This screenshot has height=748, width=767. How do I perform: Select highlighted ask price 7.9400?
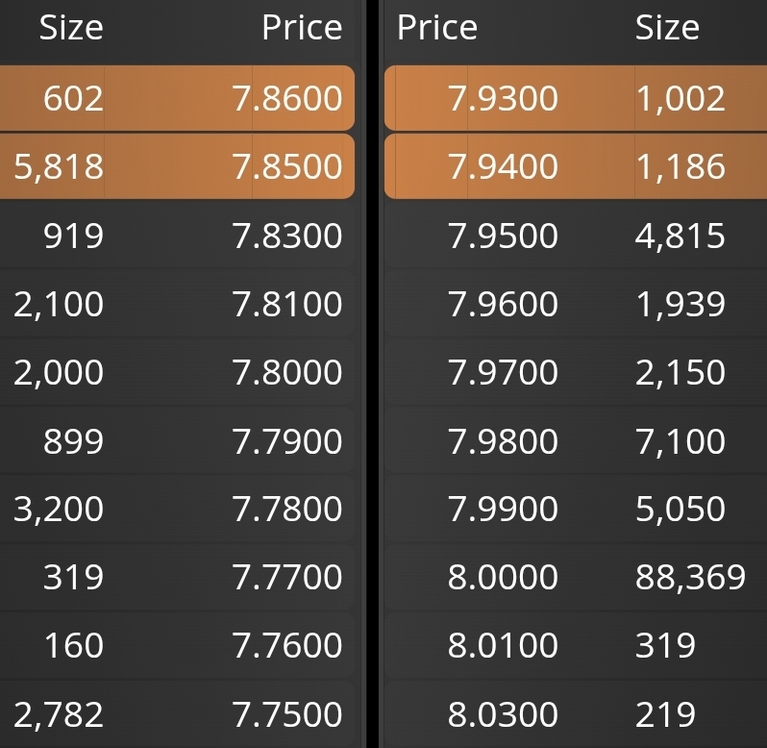tap(503, 166)
